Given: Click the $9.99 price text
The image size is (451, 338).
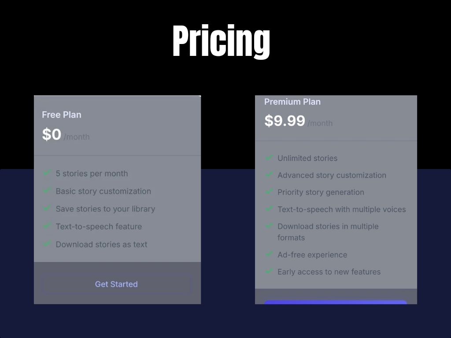Looking at the screenshot, I should click(285, 121).
